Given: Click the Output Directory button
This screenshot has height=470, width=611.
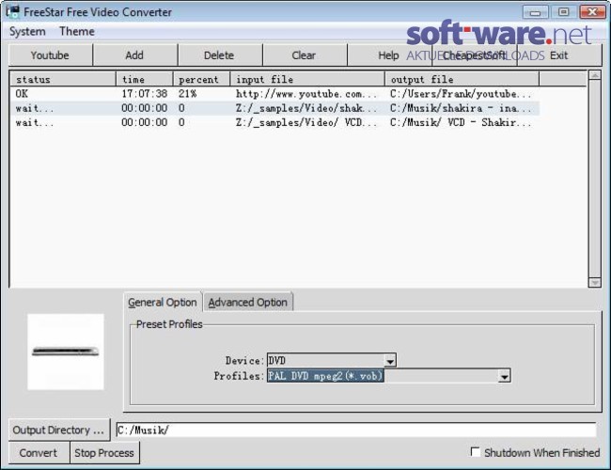Looking at the screenshot, I should (59, 430).
